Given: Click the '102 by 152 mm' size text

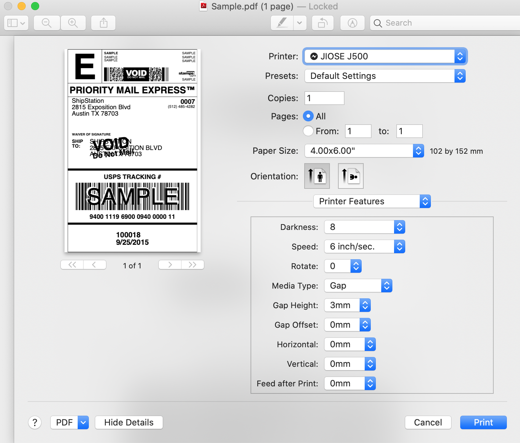Looking at the screenshot, I should click(x=456, y=151).
